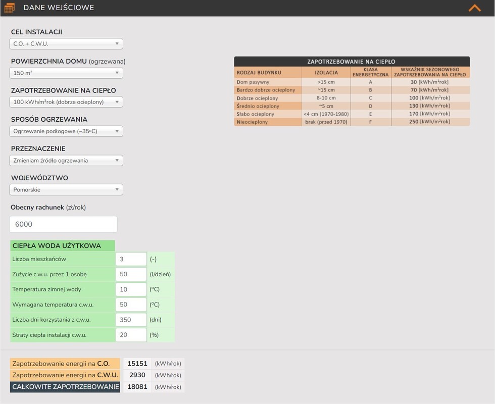Image resolution: width=495 pixels, height=404 pixels.
Task: Expand the Przeznaczenie dropdown
Action: [x=66, y=161]
